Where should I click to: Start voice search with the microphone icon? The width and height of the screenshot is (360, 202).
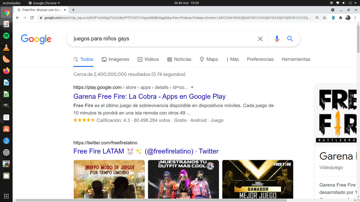pos(277,39)
